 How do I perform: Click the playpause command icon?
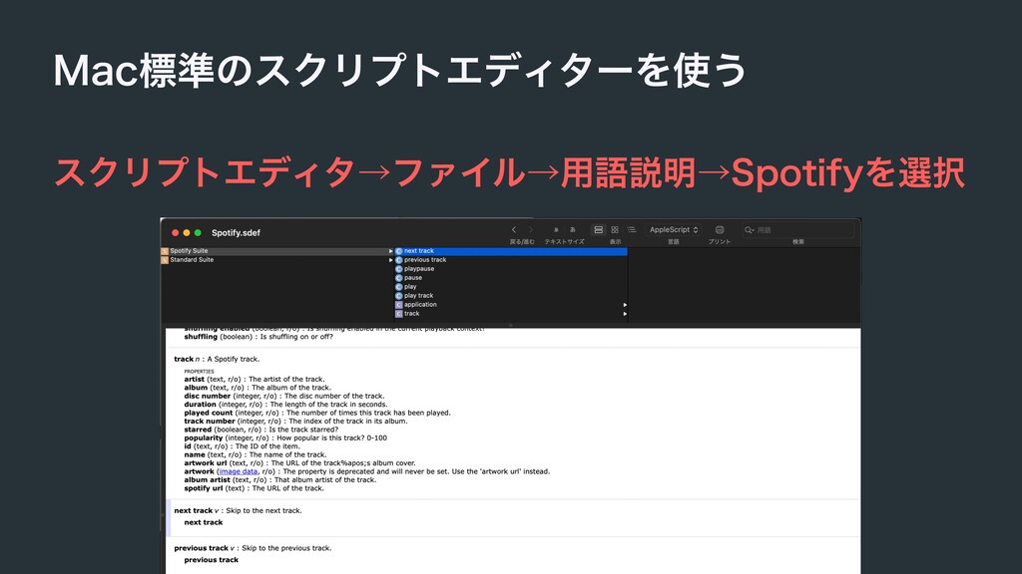(x=399, y=269)
